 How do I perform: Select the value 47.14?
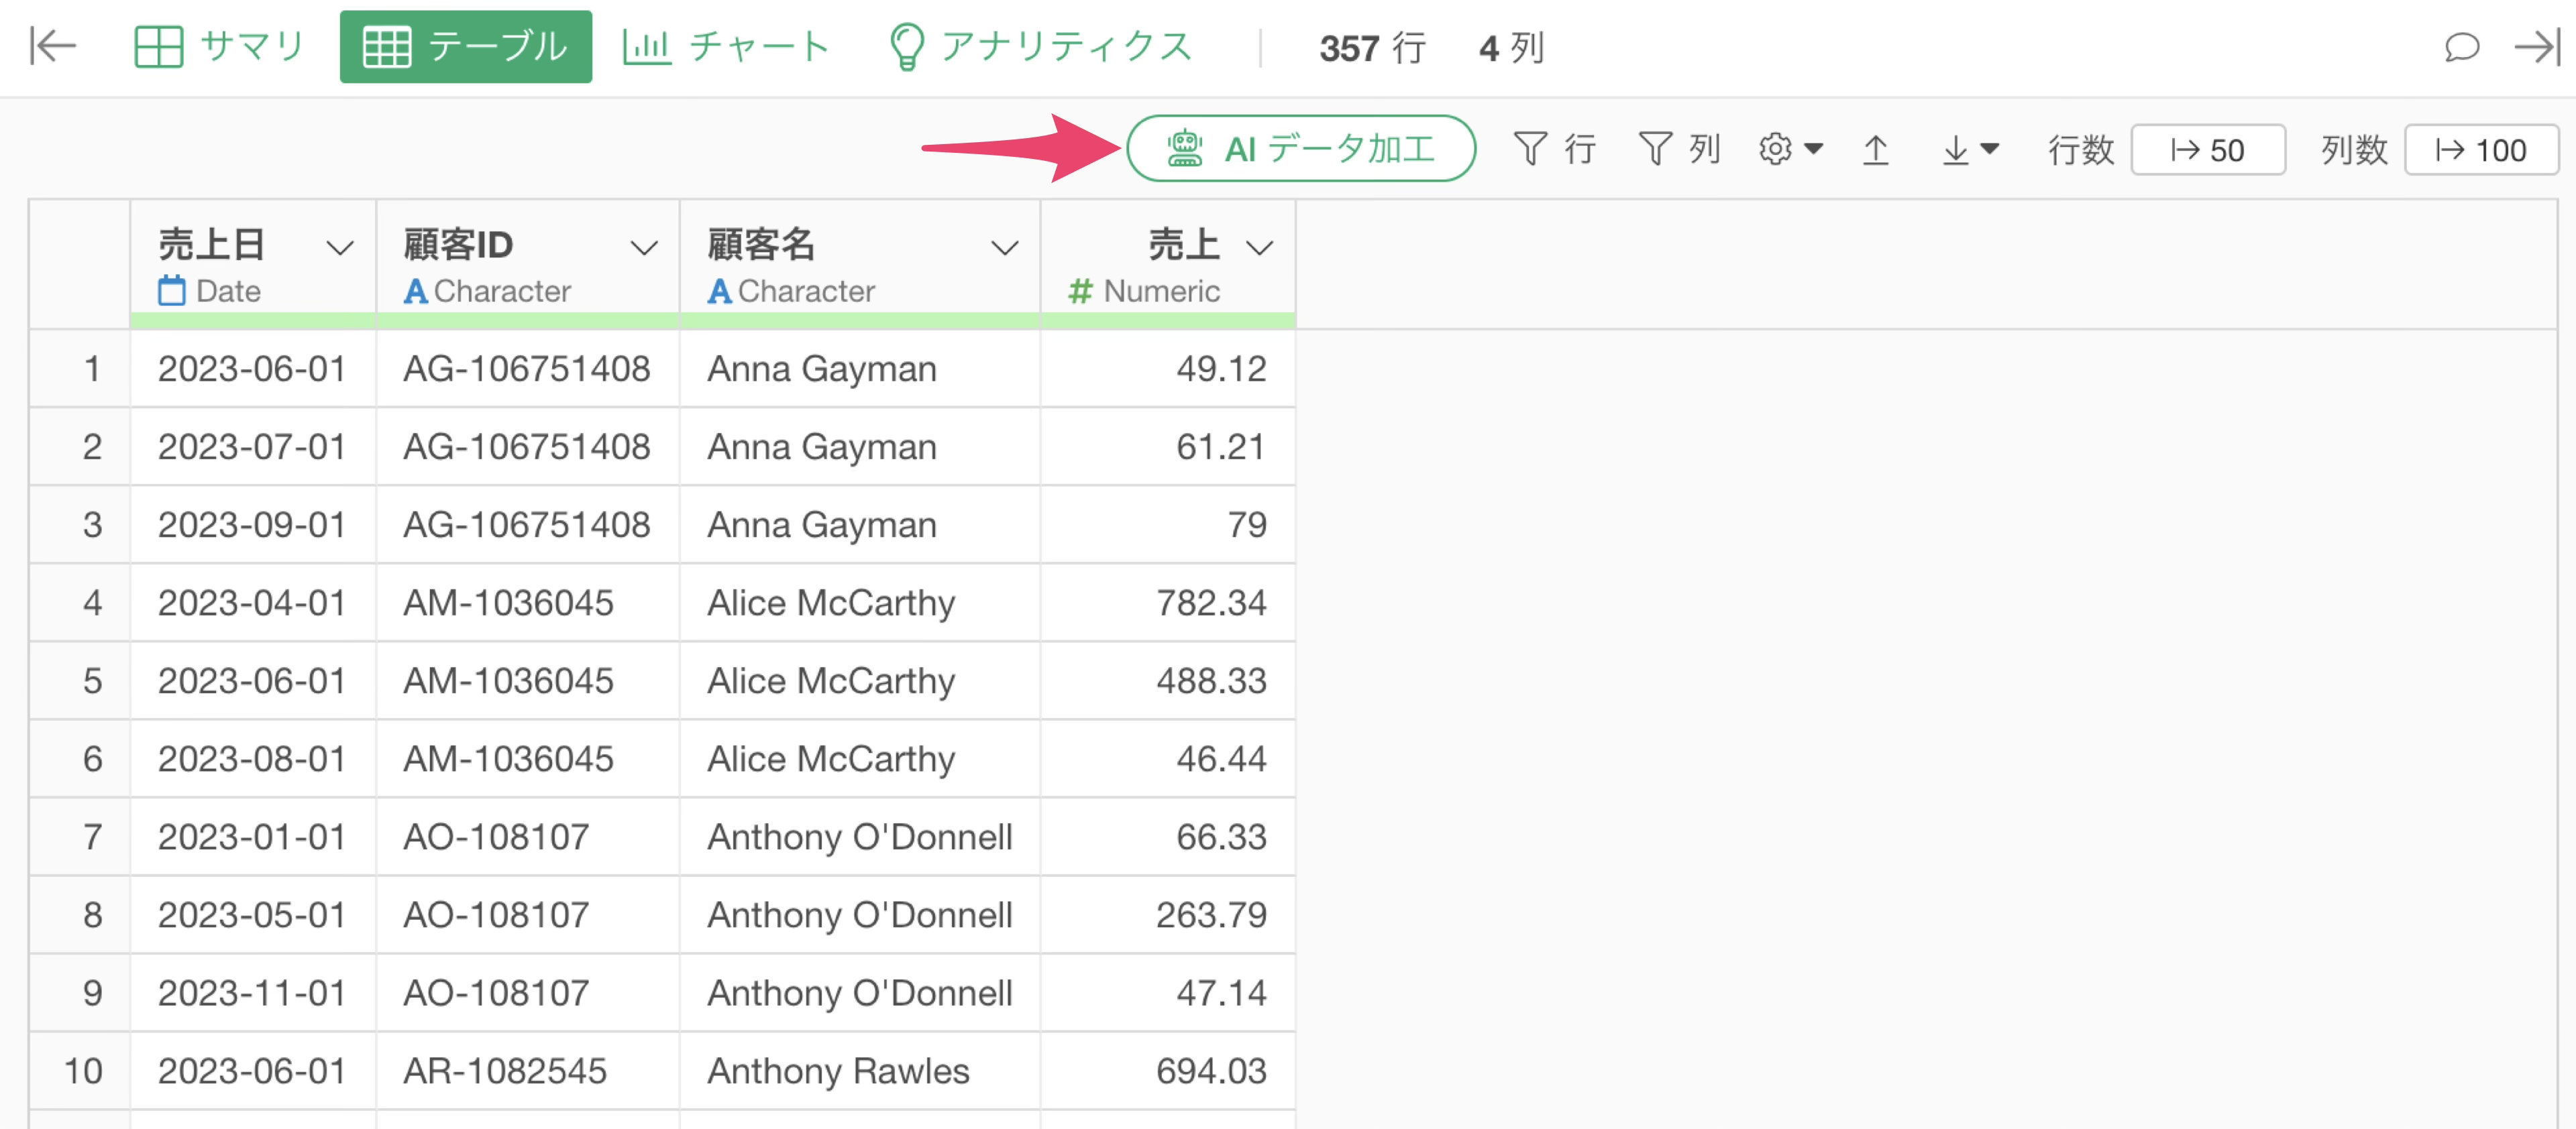click(x=1168, y=992)
